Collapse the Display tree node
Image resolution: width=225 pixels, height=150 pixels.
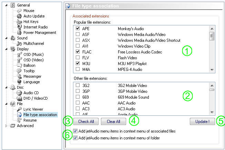(6, 49)
